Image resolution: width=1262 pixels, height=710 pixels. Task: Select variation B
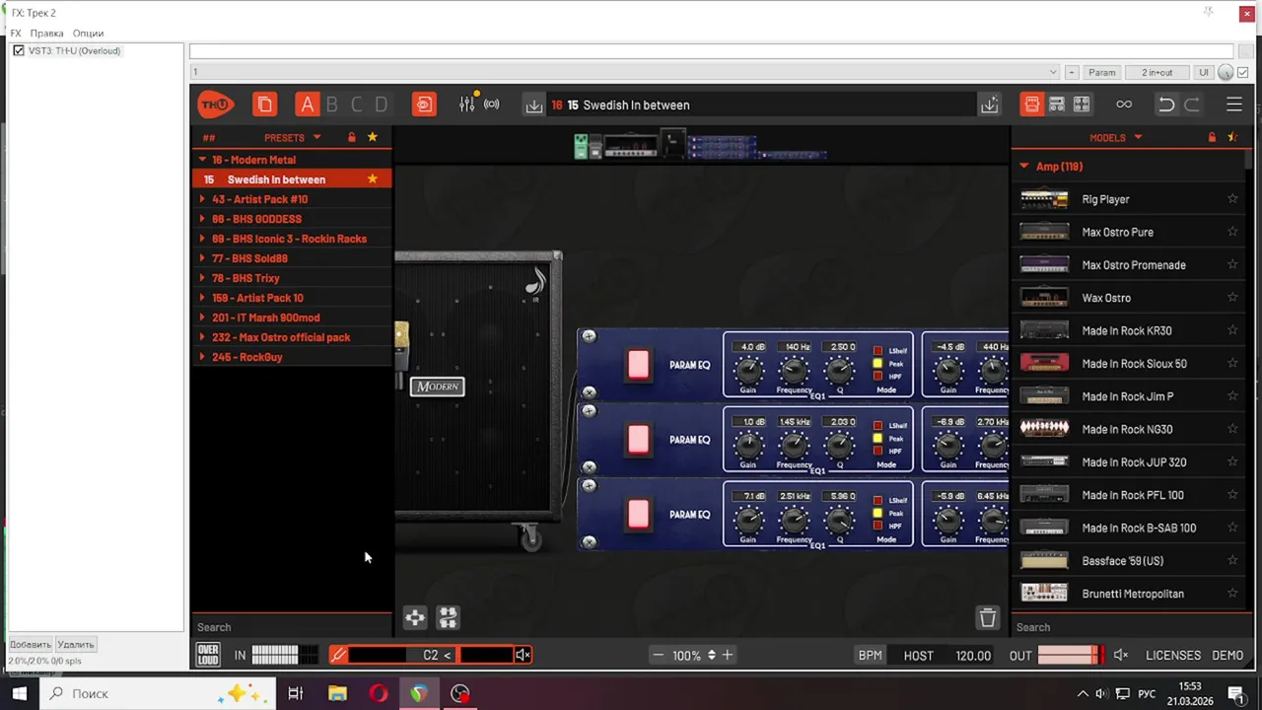click(x=332, y=105)
